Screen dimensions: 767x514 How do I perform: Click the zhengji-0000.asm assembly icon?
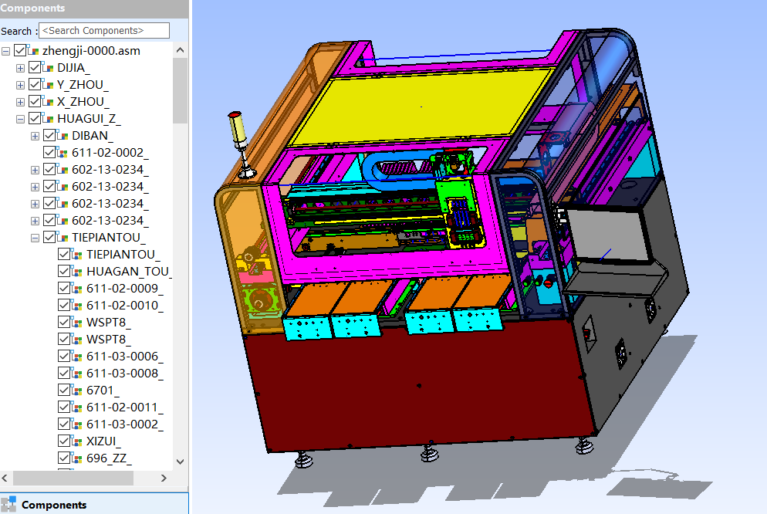click(35, 51)
